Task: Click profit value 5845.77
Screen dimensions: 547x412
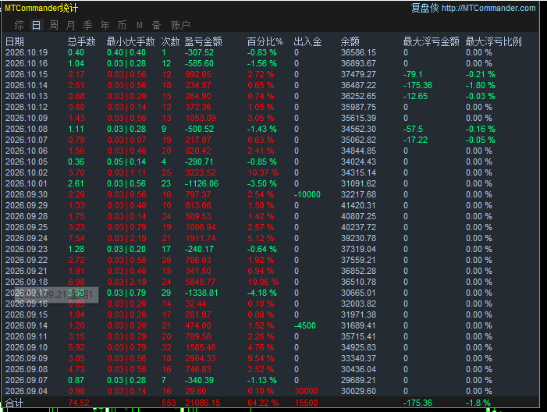Action: pos(201,282)
